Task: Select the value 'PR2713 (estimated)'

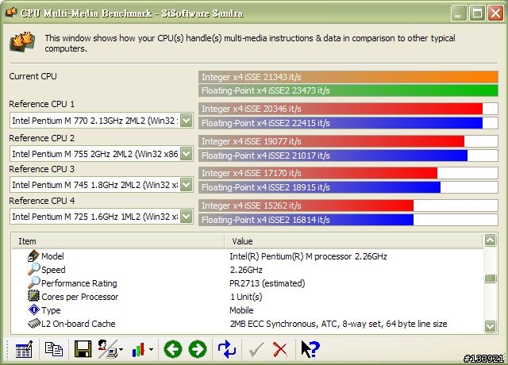Action: pos(267,283)
